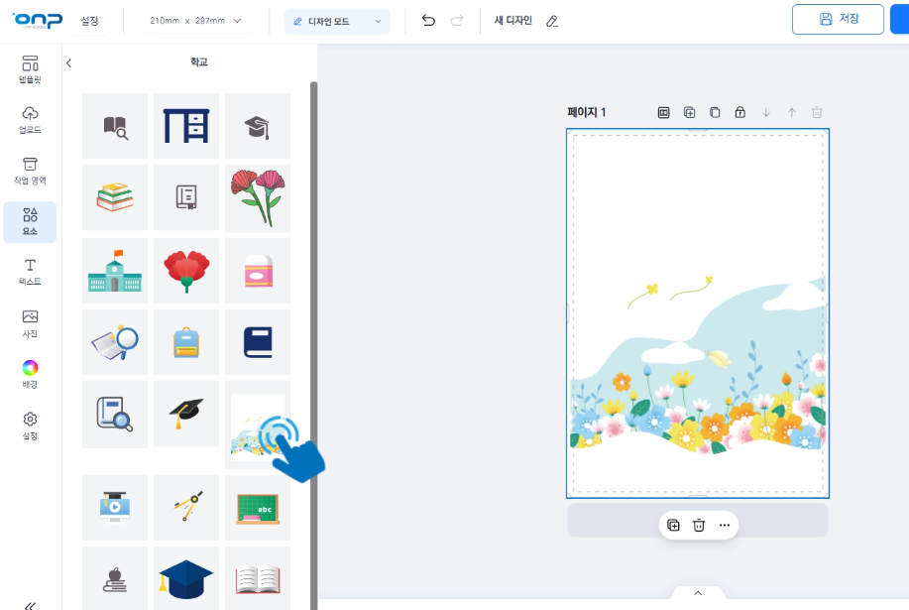The image size is (909, 610).
Task: Duplicate the page using the copy icon
Action: point(714,112)
